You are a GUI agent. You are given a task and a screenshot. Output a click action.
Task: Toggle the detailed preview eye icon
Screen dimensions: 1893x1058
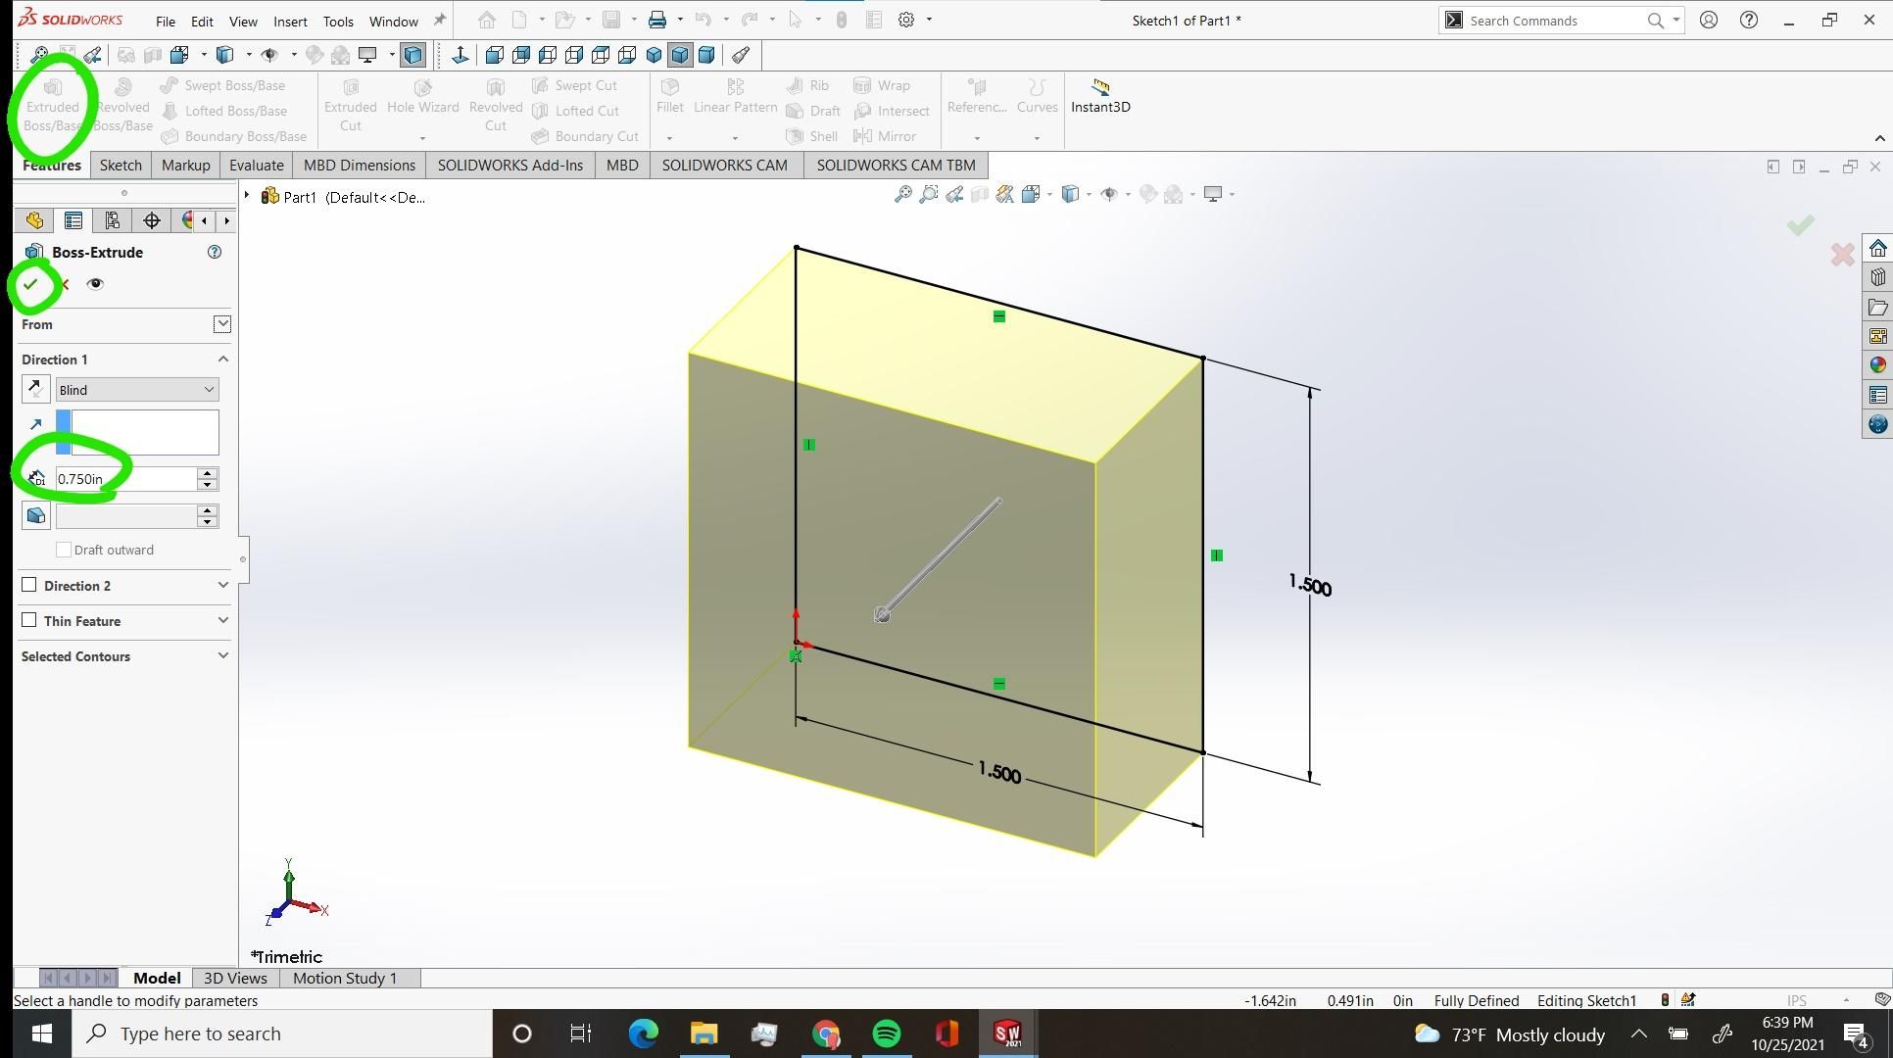(x=95, y=284)
